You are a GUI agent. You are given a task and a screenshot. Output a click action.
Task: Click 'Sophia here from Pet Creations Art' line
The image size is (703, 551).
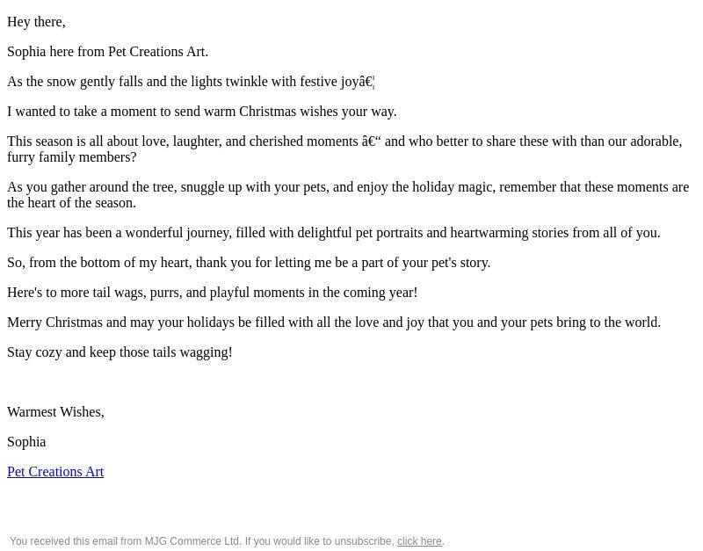[107, 52]
